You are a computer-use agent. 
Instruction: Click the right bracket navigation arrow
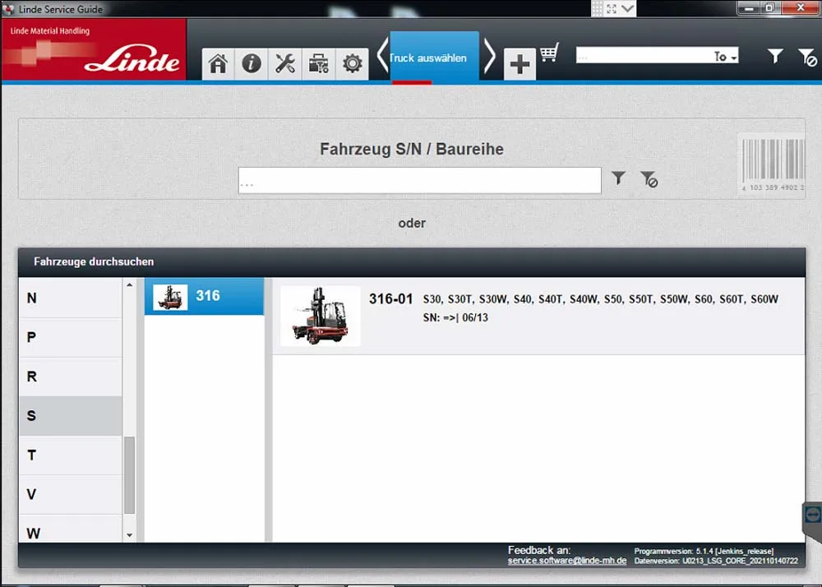coord(489,55)
